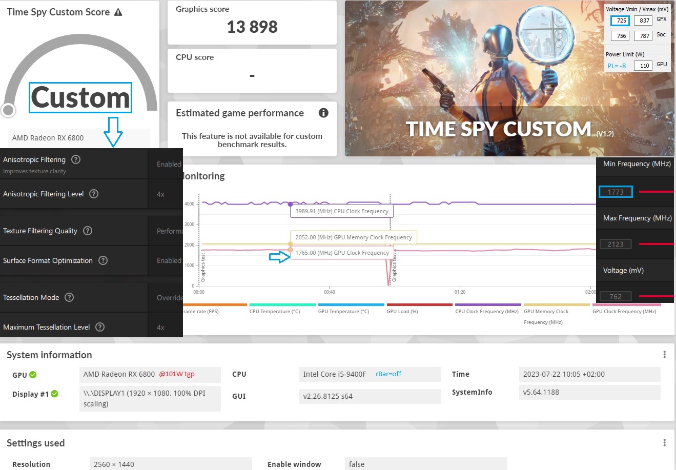Open the Surface Format Optimization help icon
Image resolution: width=676 pixels, height=470 pixels.
click(103, 260)
